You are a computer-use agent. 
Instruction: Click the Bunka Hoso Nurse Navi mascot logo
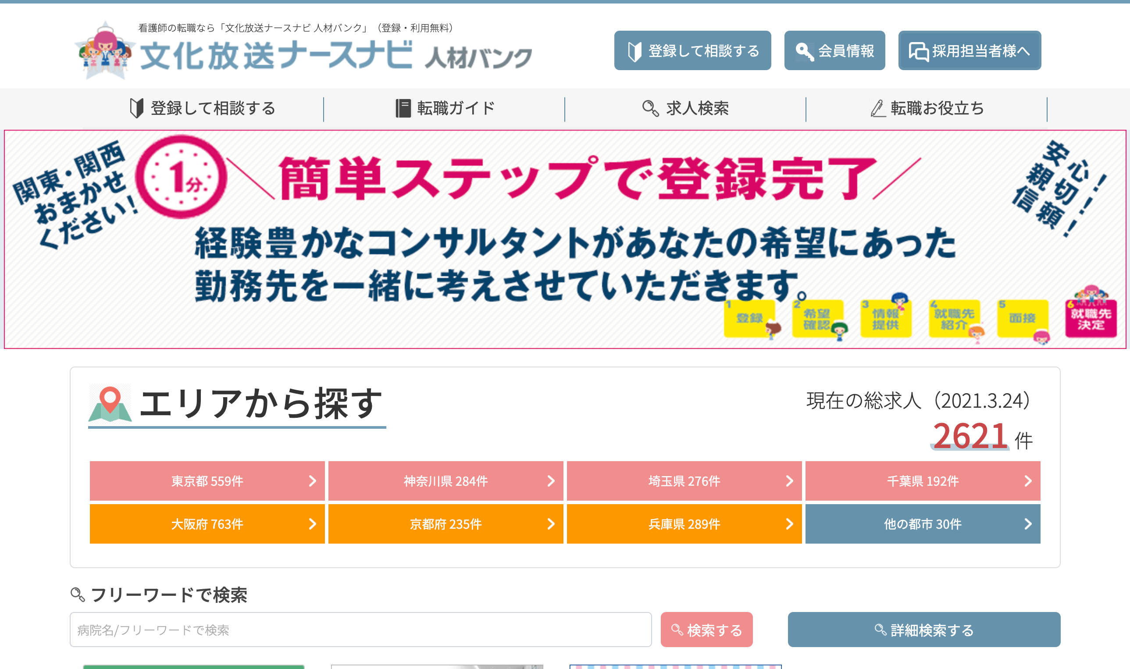(x=105, y=51)
